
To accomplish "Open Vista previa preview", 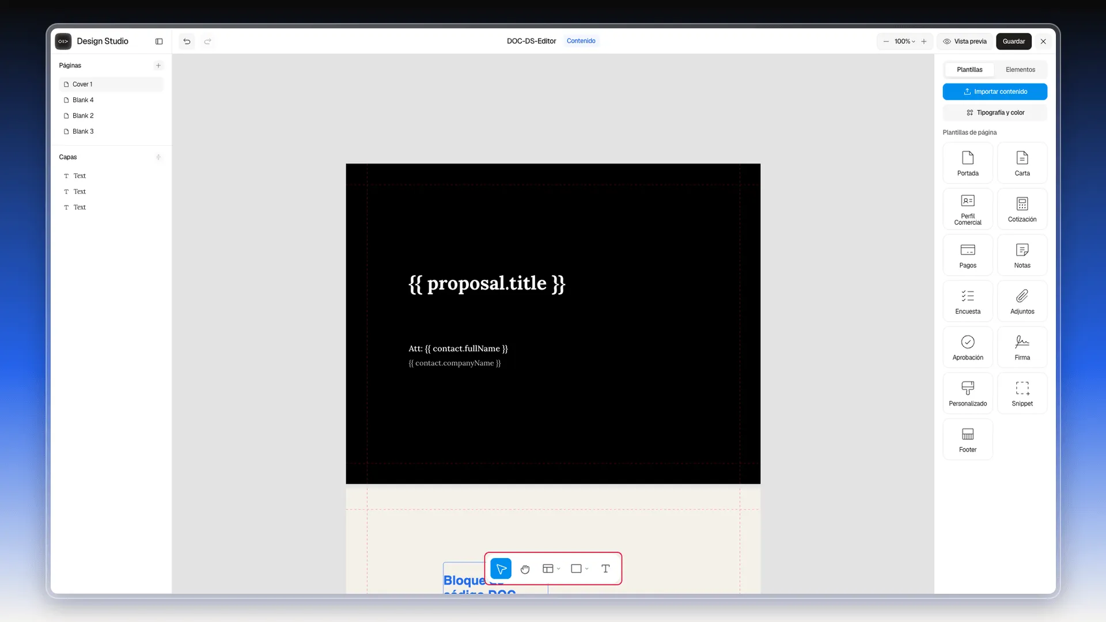I will (x=965, y=41).
